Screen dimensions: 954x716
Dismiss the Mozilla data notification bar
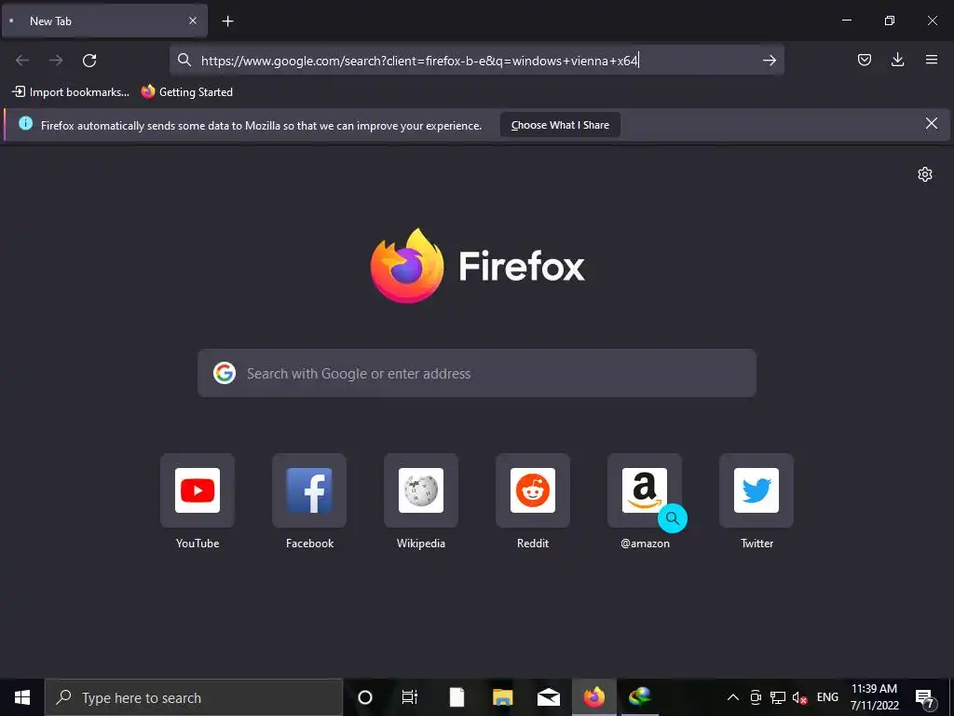point(931,124)
